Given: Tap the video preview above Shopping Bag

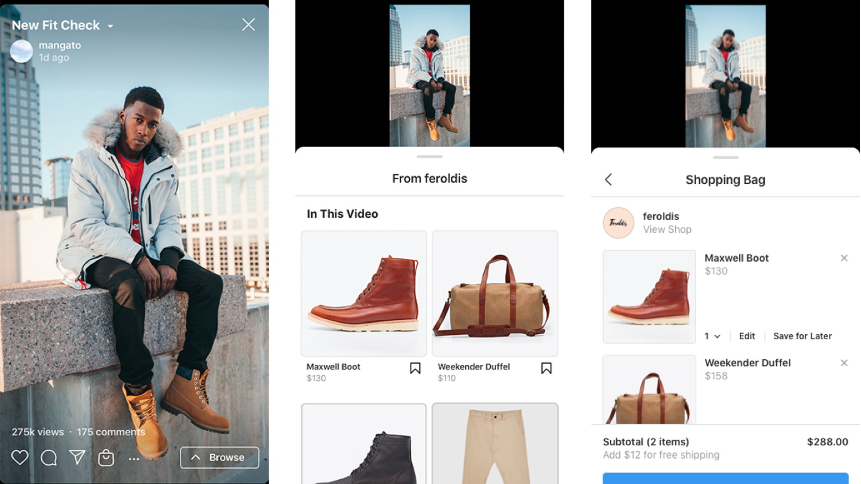Looking at the screenshot, I should coord(726,76).
